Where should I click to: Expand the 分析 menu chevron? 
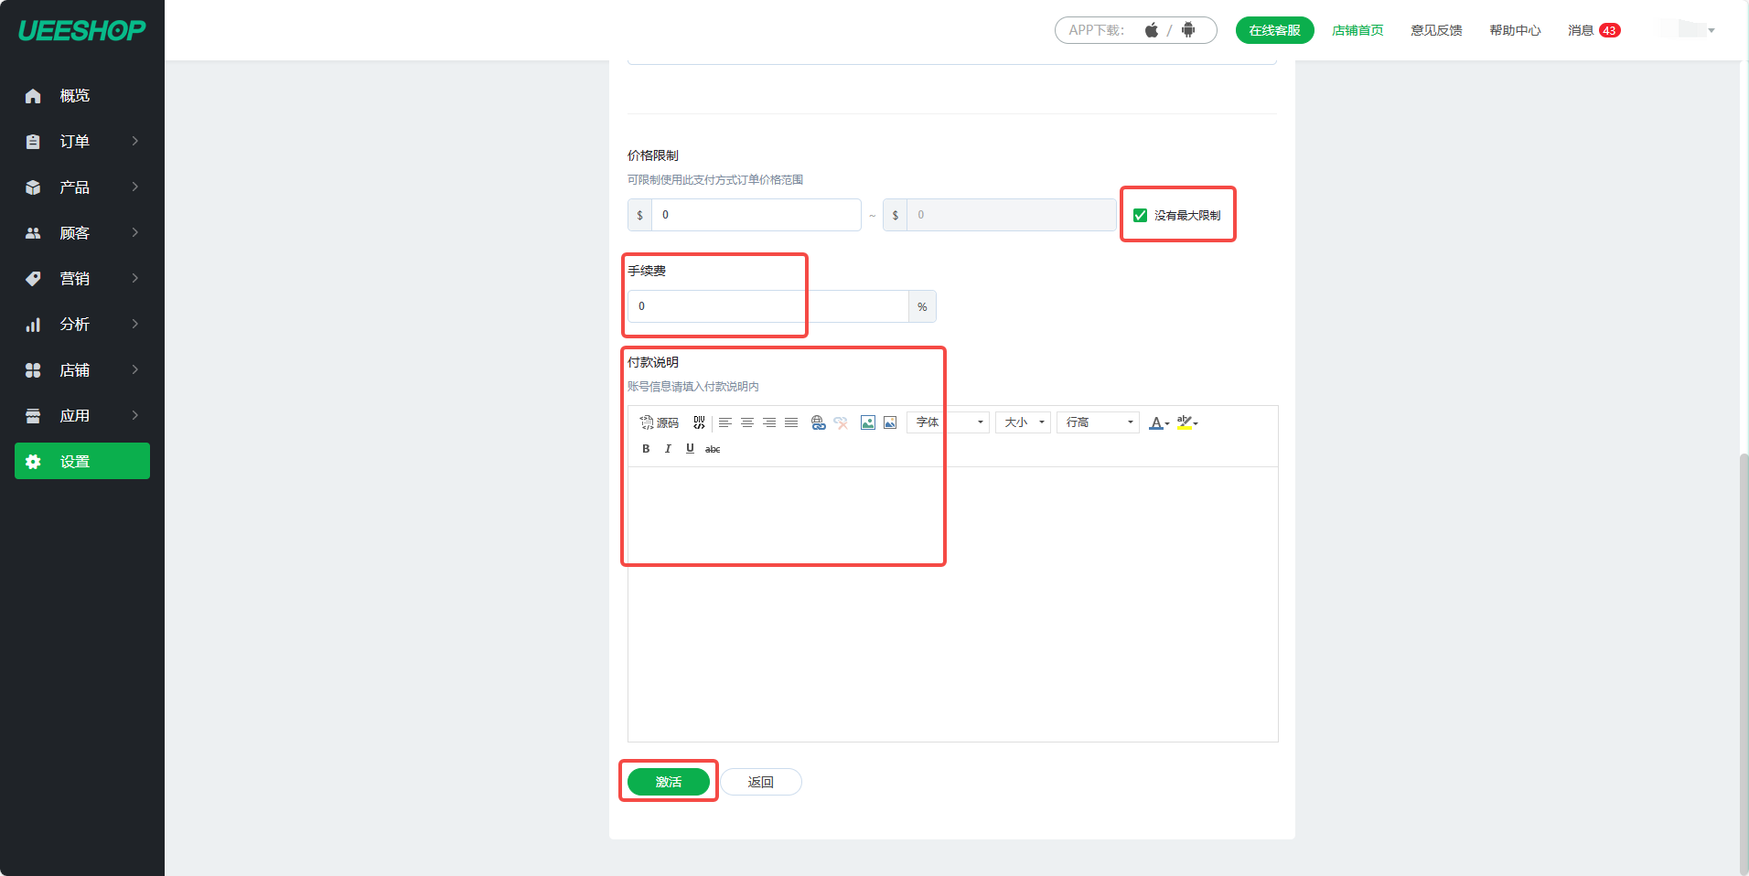pyautogui.click(x=135, y=324)
